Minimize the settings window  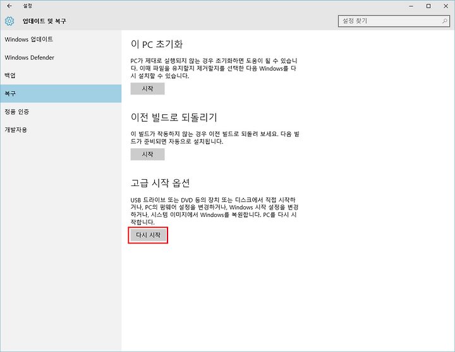(411, 6)
